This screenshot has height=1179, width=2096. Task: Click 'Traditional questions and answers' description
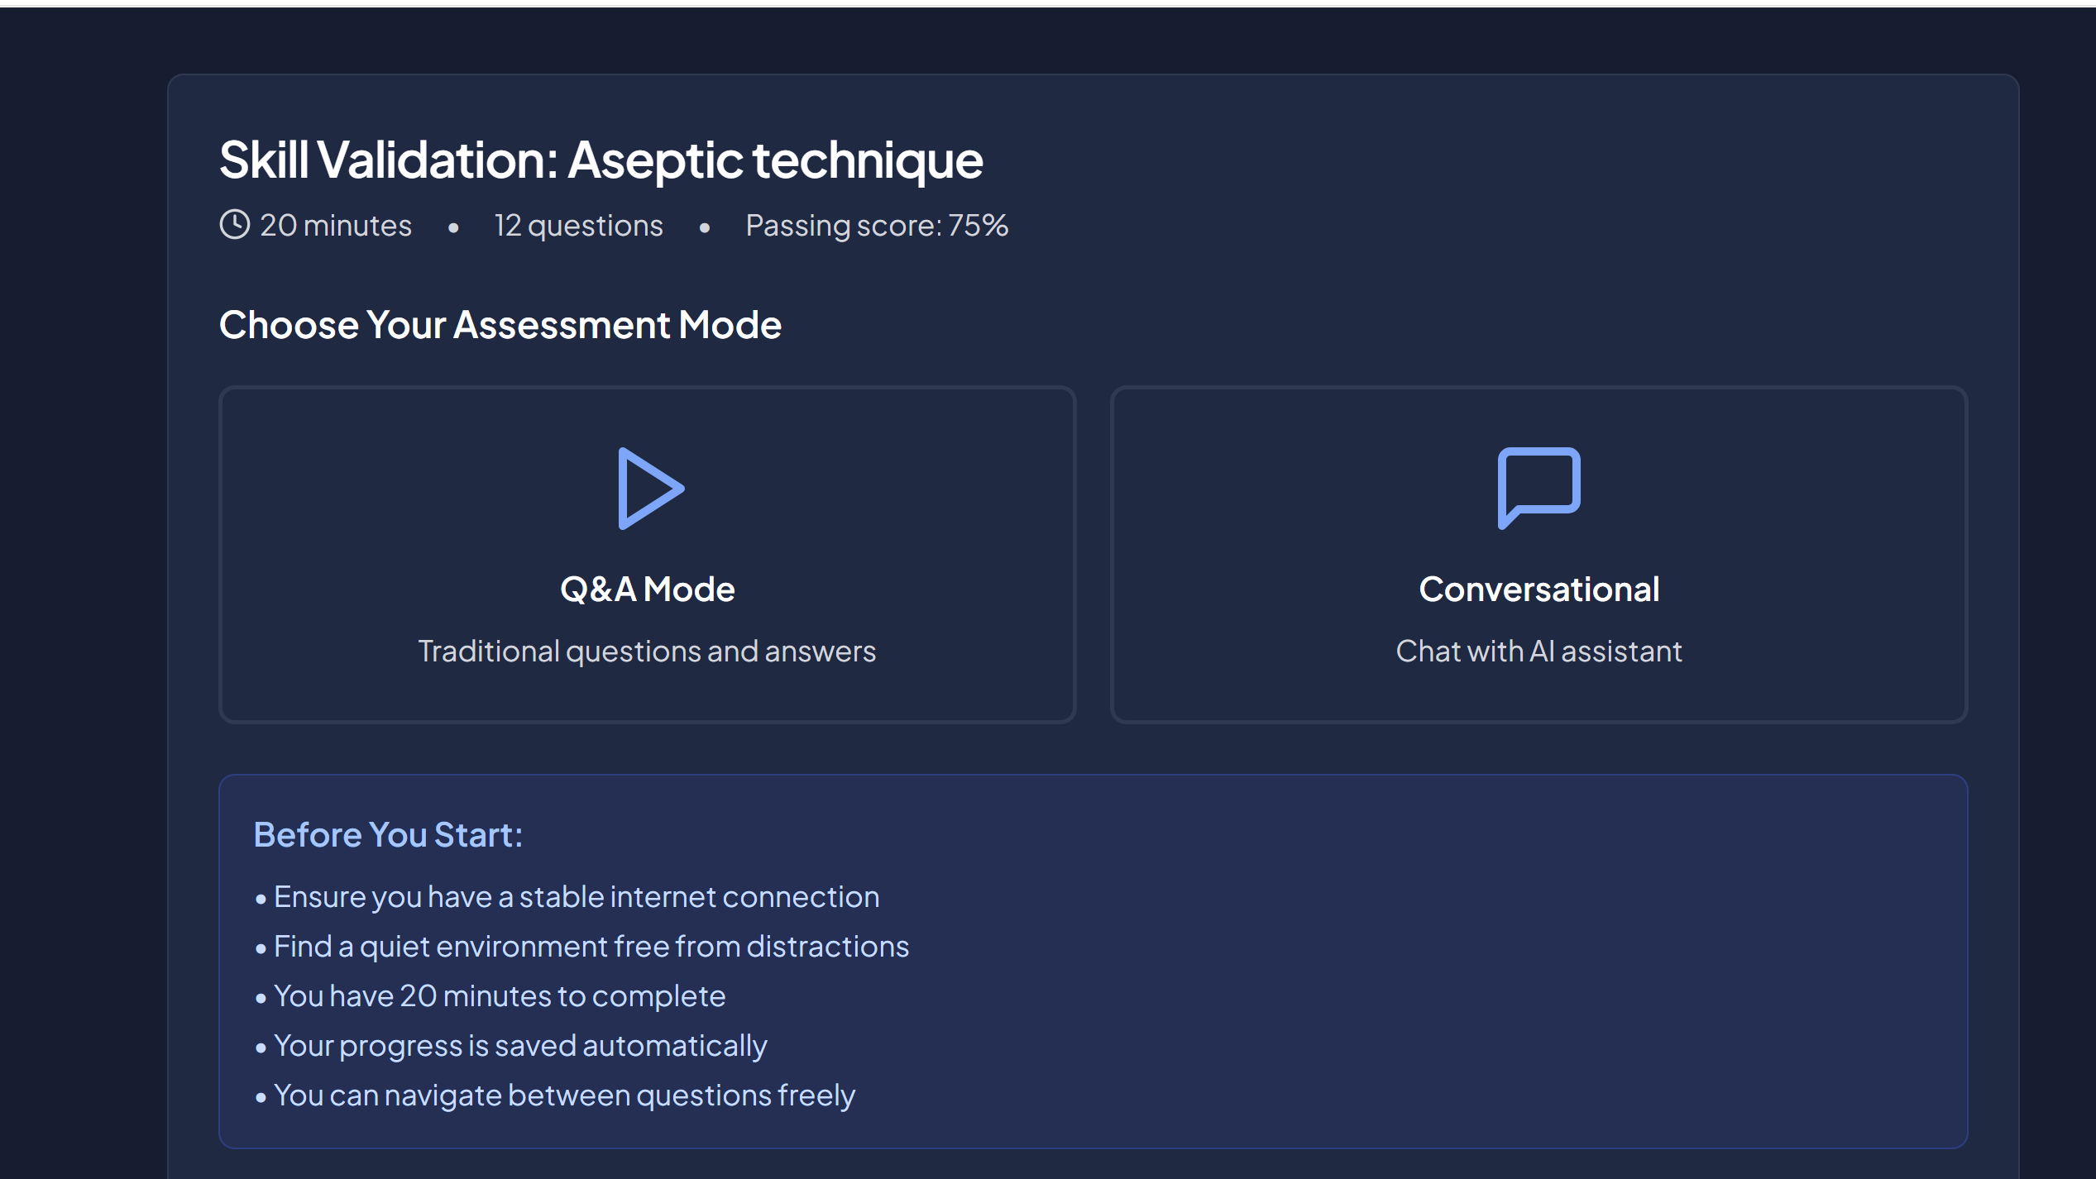click(x=647, y=652)
